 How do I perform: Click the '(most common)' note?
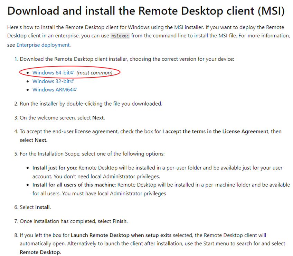[x=94, y=73]
